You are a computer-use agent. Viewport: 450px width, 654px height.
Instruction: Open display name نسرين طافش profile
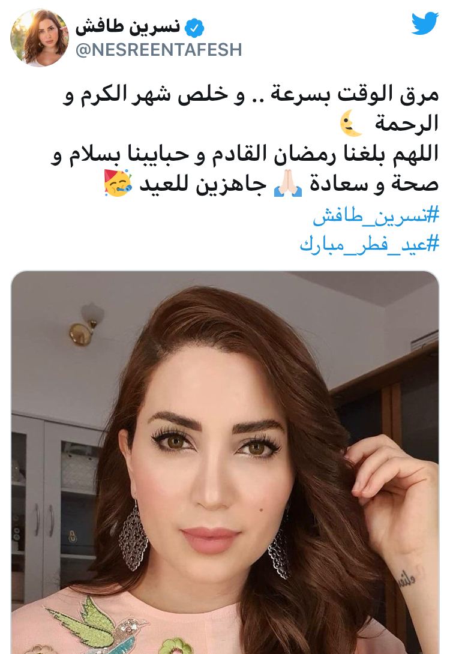click(128, 27)
